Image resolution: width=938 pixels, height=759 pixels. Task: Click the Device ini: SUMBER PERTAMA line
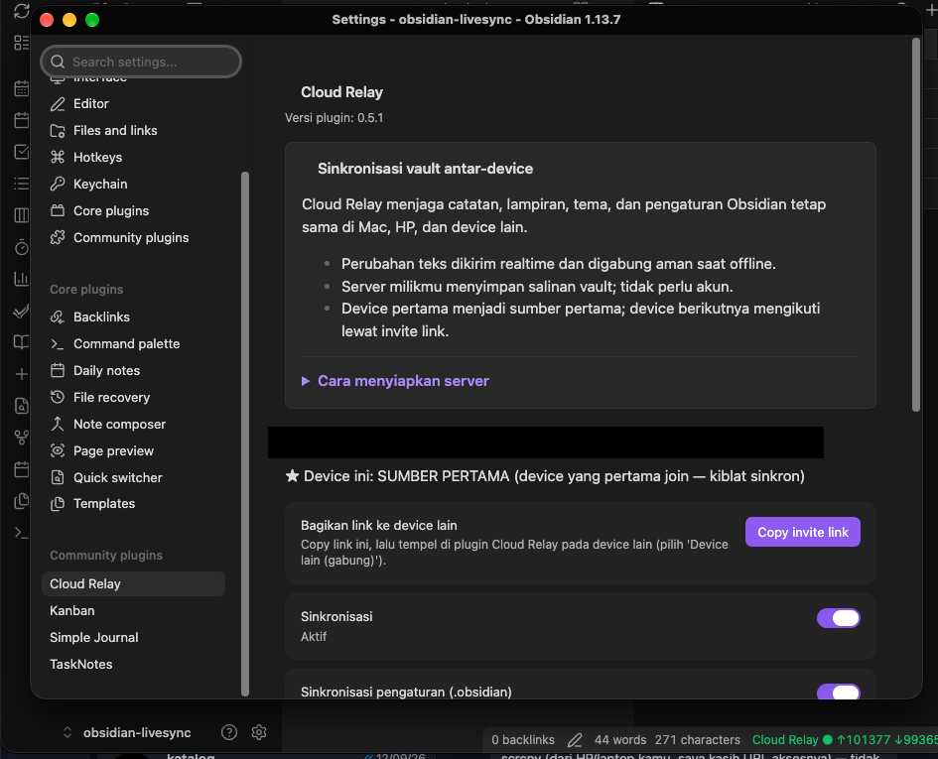click(x=545, y=476)
